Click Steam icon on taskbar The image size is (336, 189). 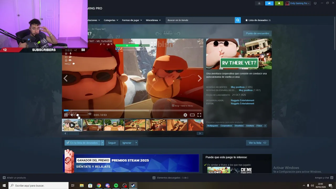pyautogui.click(x=133, y=186)
